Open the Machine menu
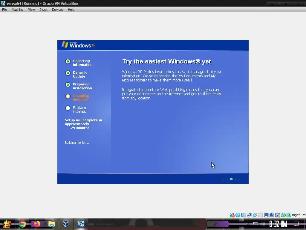This screenshot has height=230, width=306. click(17, 10)
